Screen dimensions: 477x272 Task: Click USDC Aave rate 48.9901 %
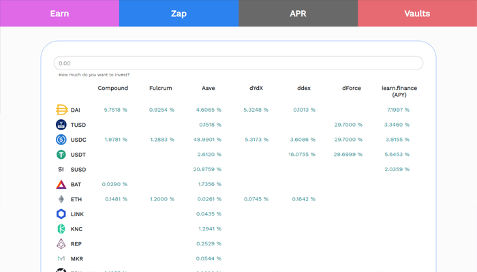[207, 140]
